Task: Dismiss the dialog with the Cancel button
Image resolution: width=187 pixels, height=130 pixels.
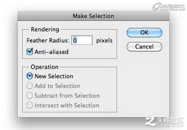Action: click(144, 47)
